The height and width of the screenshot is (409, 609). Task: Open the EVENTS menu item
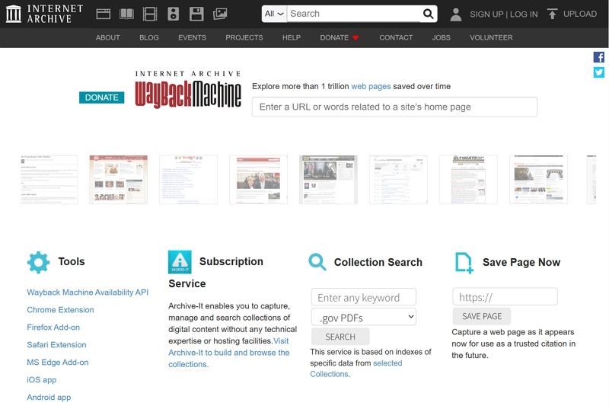pyautogui.click(x=193, y=37)
